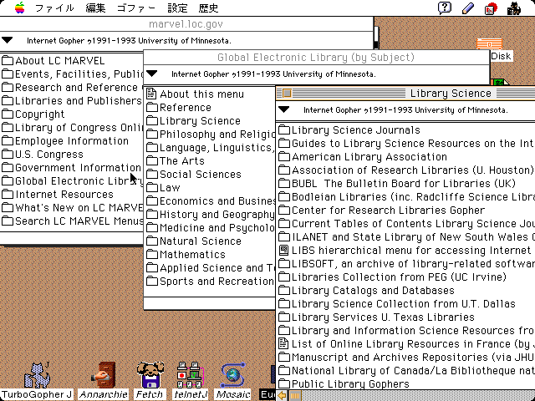535x401 pixels.
Task: Open the application switcher icon at far right
Action: [x=513, y=8]
